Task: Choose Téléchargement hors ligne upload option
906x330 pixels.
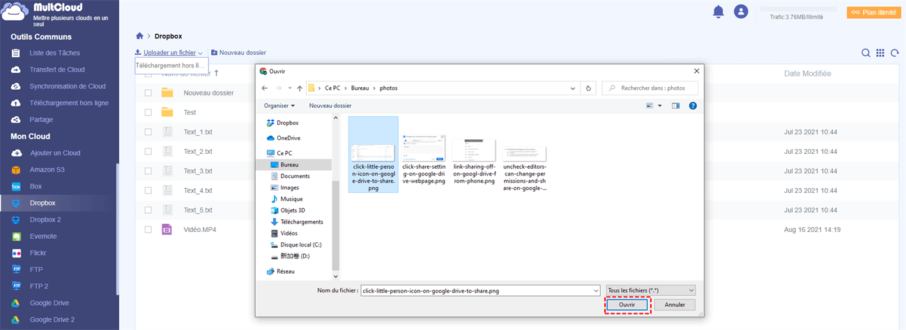Action: pos(171,65)
